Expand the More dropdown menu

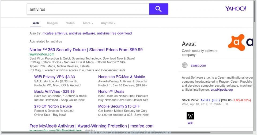(x=88, y=23)
